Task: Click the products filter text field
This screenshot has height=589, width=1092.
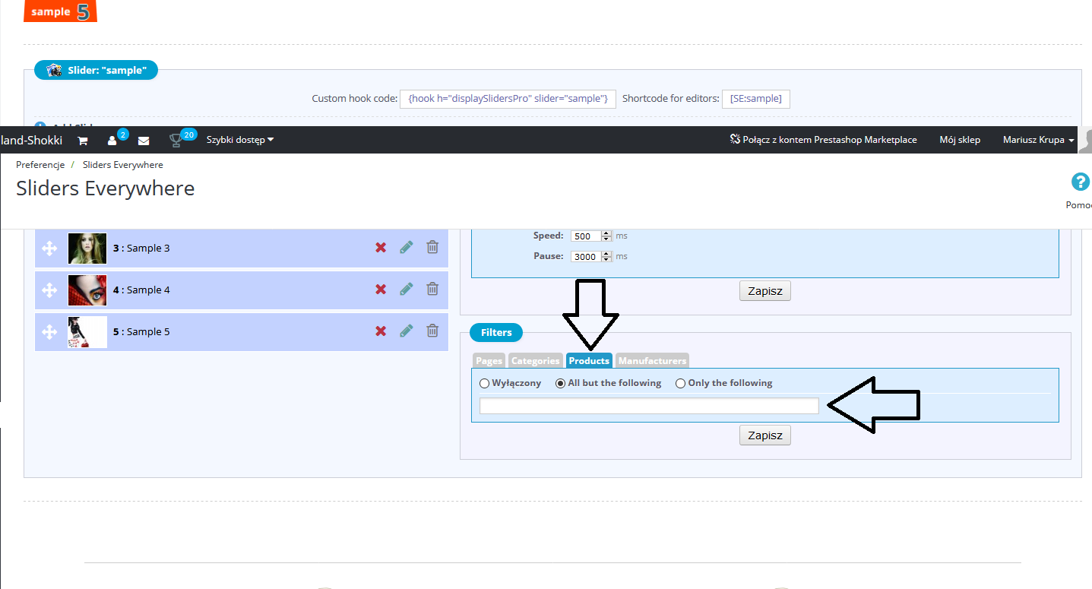Action: point(649,406)
